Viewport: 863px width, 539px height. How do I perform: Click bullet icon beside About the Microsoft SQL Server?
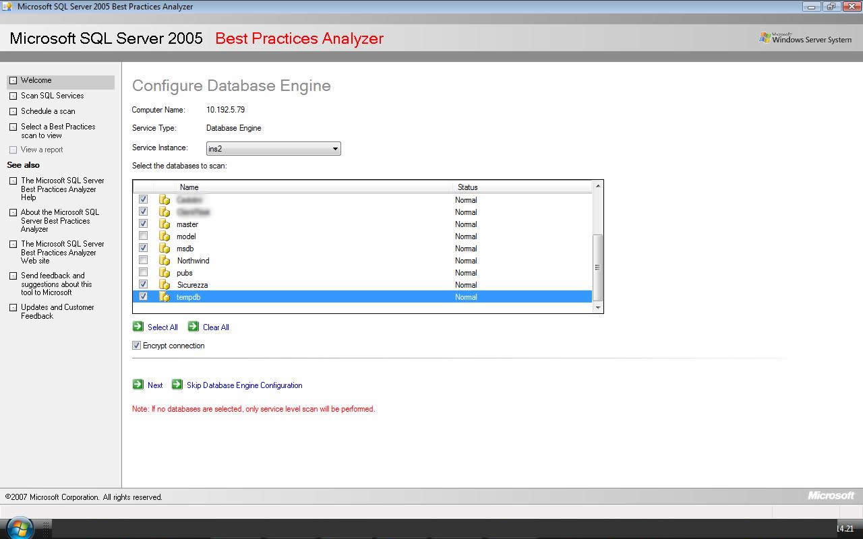click(13, 212)
